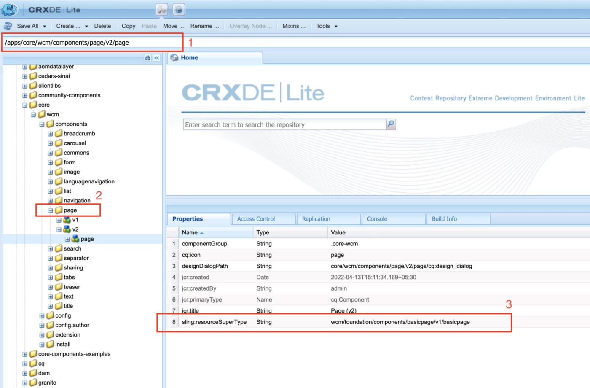Click the dam folder icon
This screenshot has height=388, width=590.
(33, 373)
